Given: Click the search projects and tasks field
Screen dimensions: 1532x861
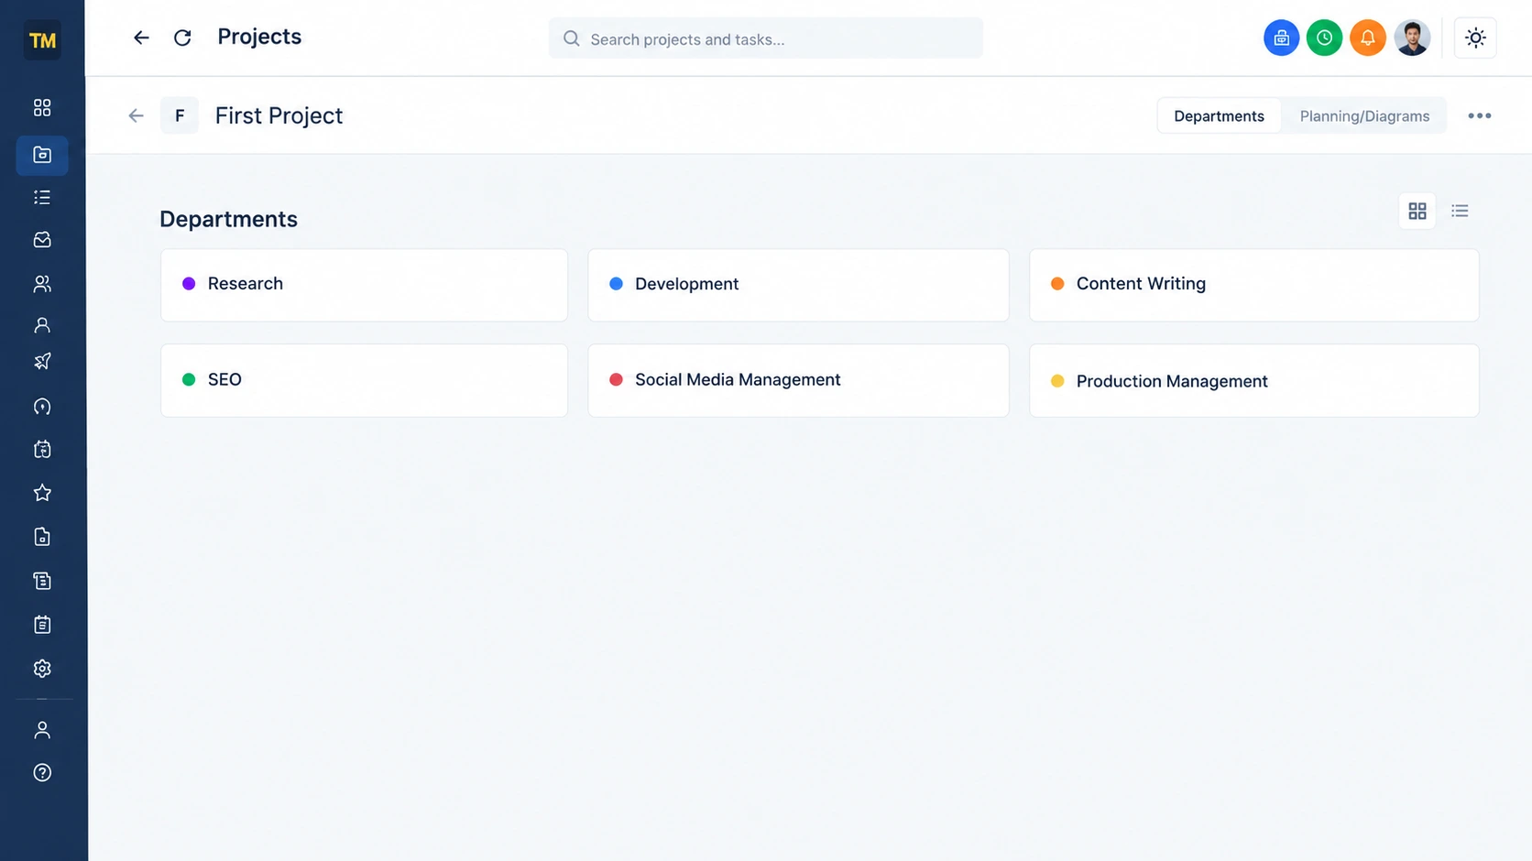Looking at the screenshot, I should (x=766, y=38).
